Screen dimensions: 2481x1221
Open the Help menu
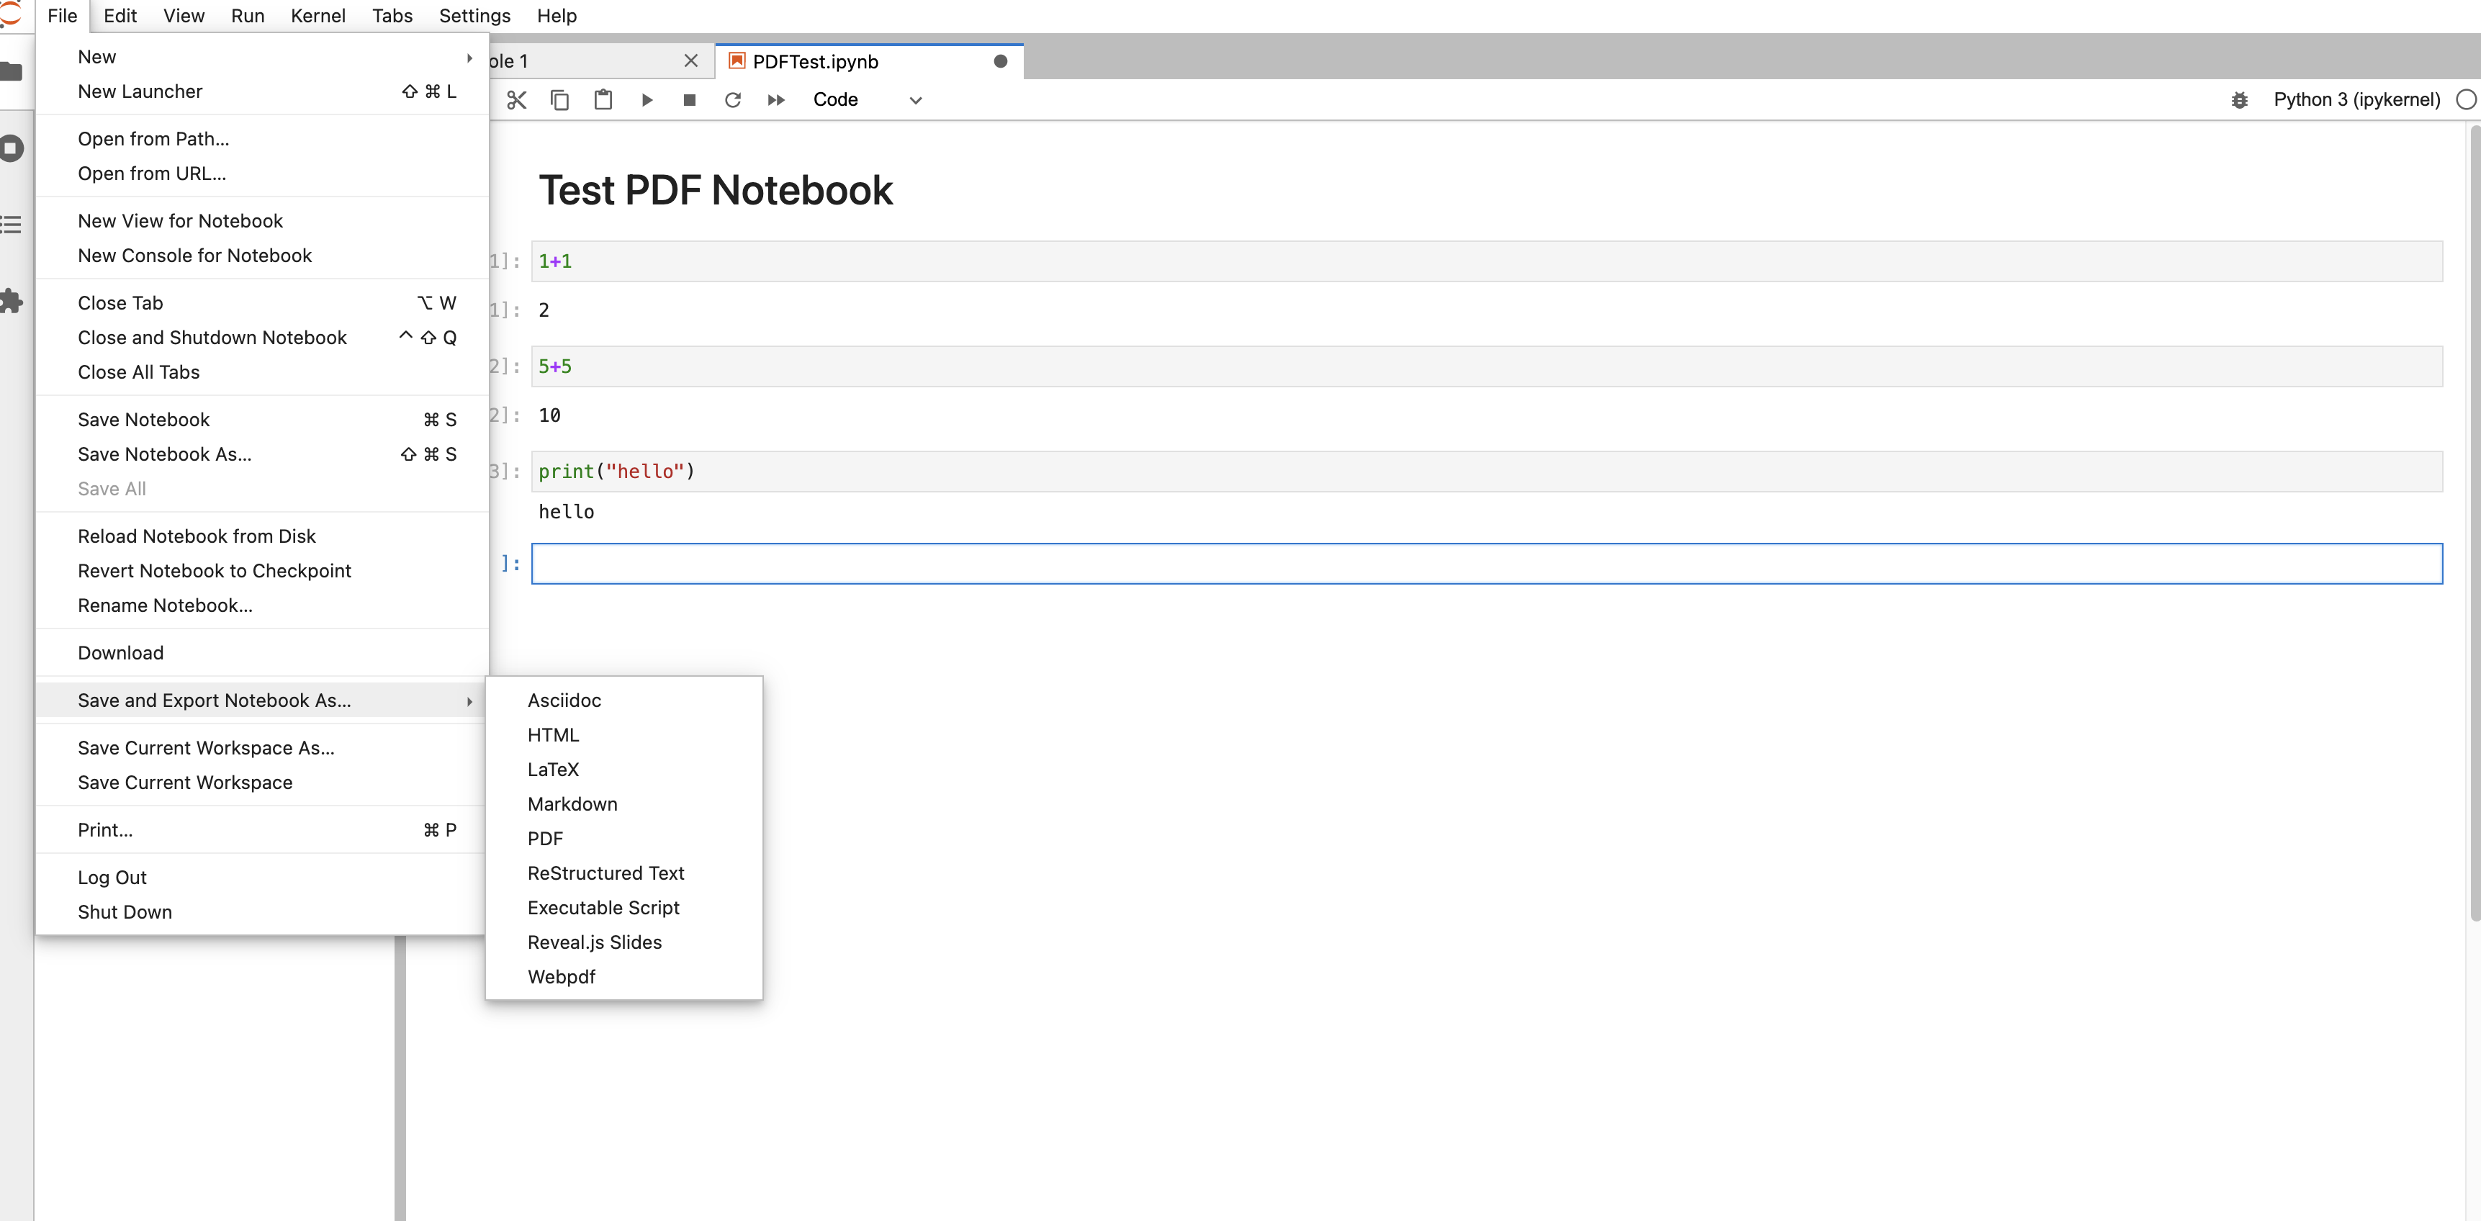(557, 17)
